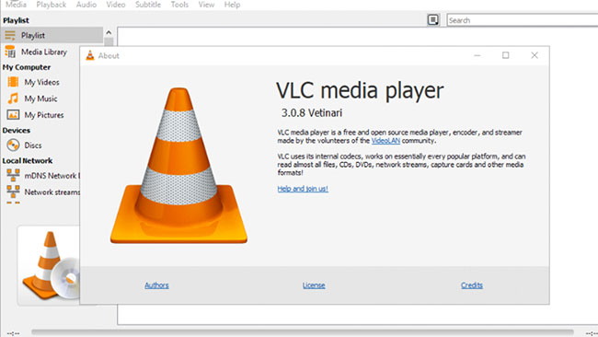Viewport: 598px width, 337px height.
Task: Click the My Music note icon
Action: [13, 99]
